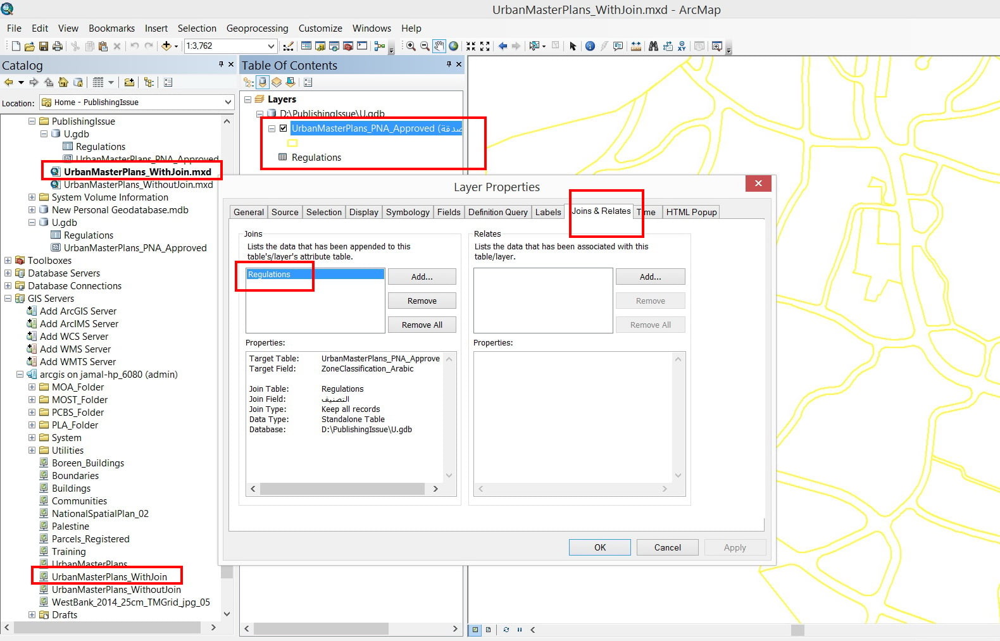Activate the Identify tool

coord(590,46)
